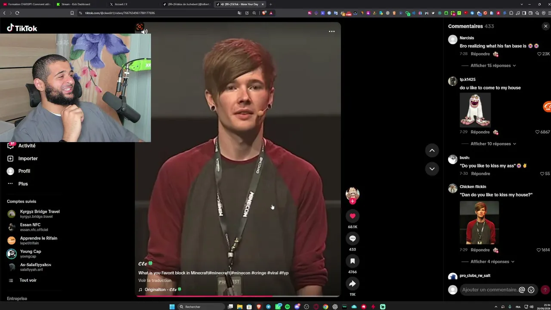Click the Rechercher taskbar search box
The image size is (551, 310).
(202, 307)
